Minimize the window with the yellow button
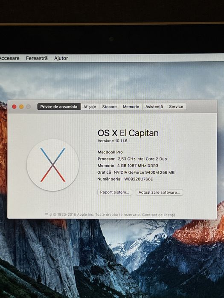This screenshot has width=224, height=298. [x=21, y=106]
